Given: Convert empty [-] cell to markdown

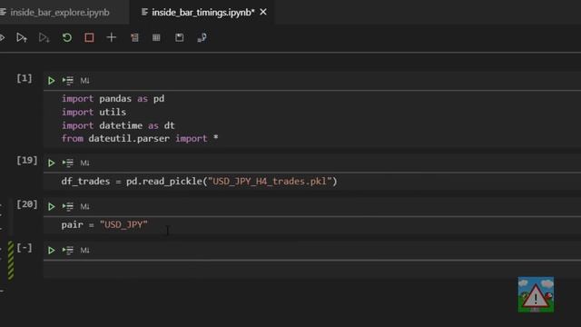Looking at the screenshot, I should point(84,251).
